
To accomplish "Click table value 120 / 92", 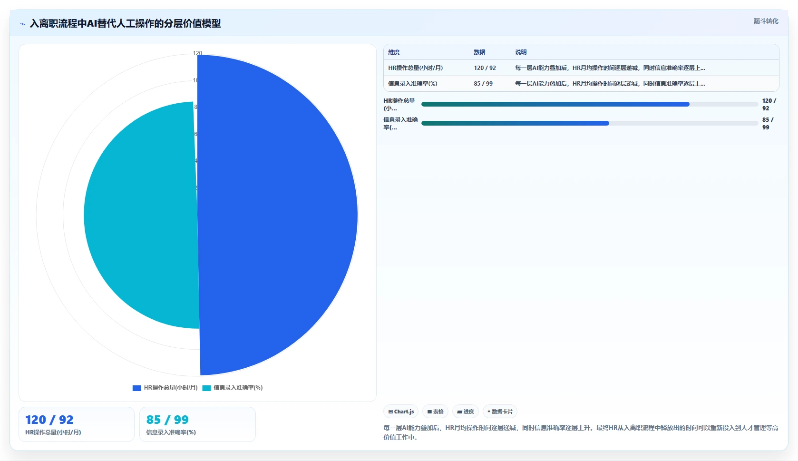I will [x=485, y=68].
